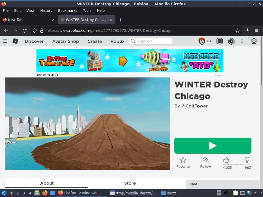
Task: Open the clipboard manager tray icon
Action: pos(235,193)
